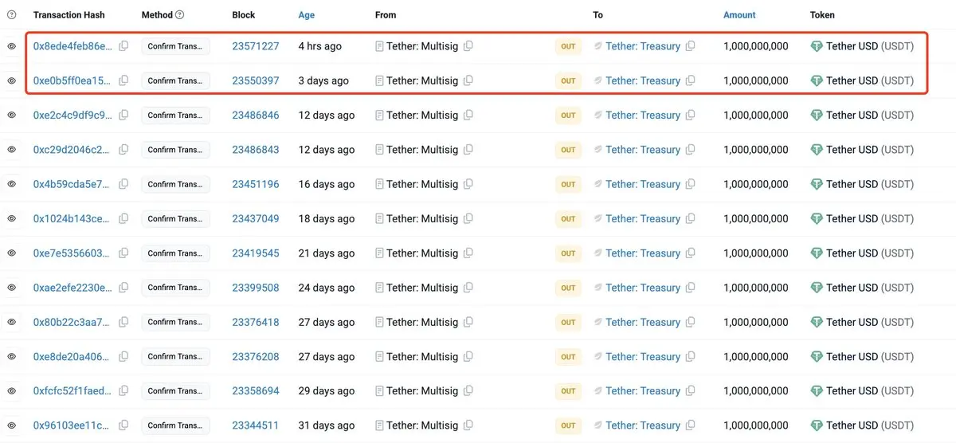Copy Tether: Multisig address in first row
Screen dimensions: 956x443
(x=468, y=46)
